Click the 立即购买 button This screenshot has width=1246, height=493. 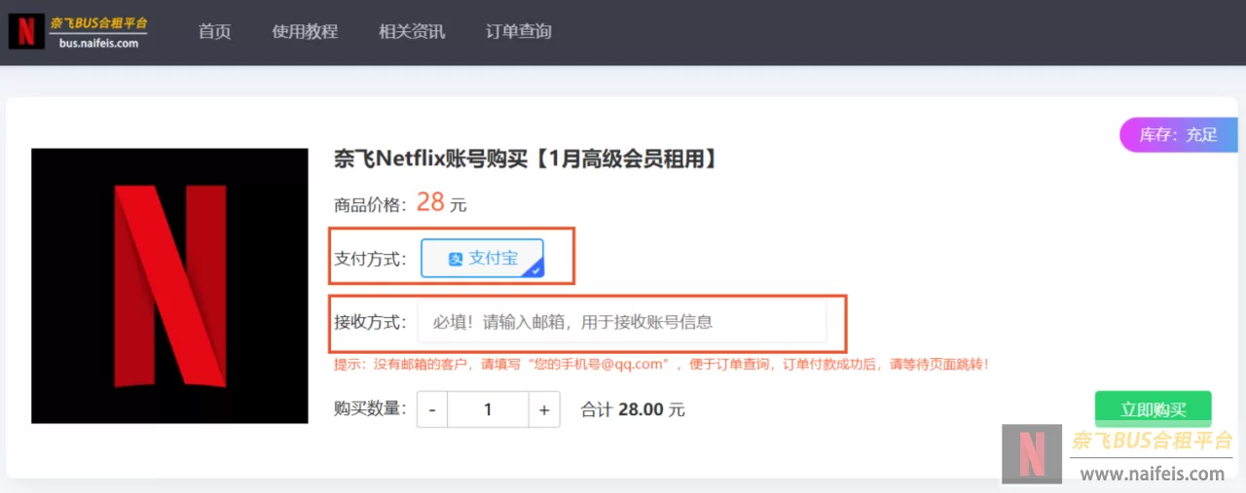[1154, 409]
